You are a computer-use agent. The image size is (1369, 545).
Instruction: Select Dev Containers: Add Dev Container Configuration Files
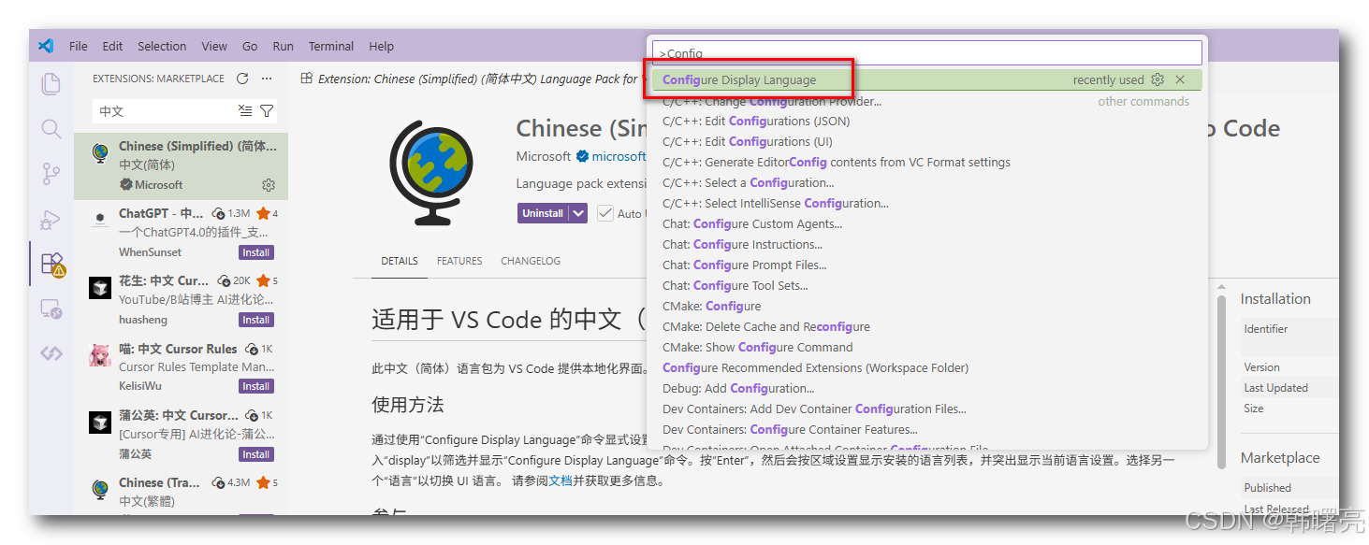[927, 409]
